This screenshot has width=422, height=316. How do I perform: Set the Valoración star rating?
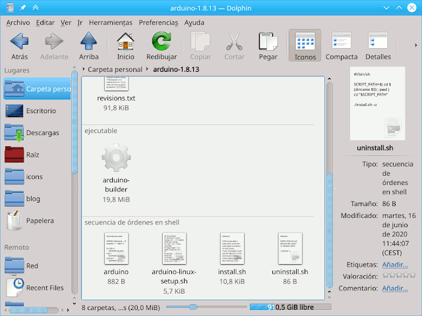[399, 275]
